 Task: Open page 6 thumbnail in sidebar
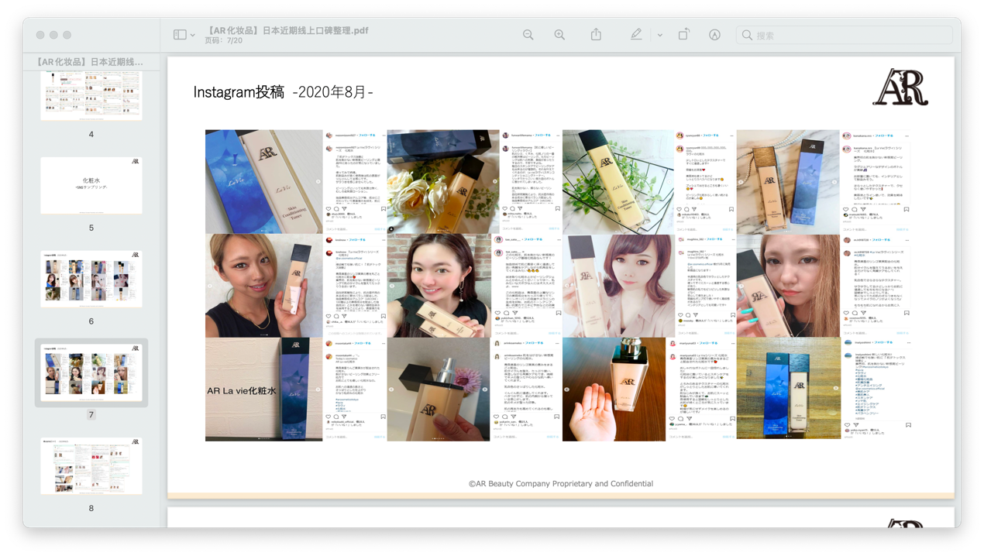[91, 279]
